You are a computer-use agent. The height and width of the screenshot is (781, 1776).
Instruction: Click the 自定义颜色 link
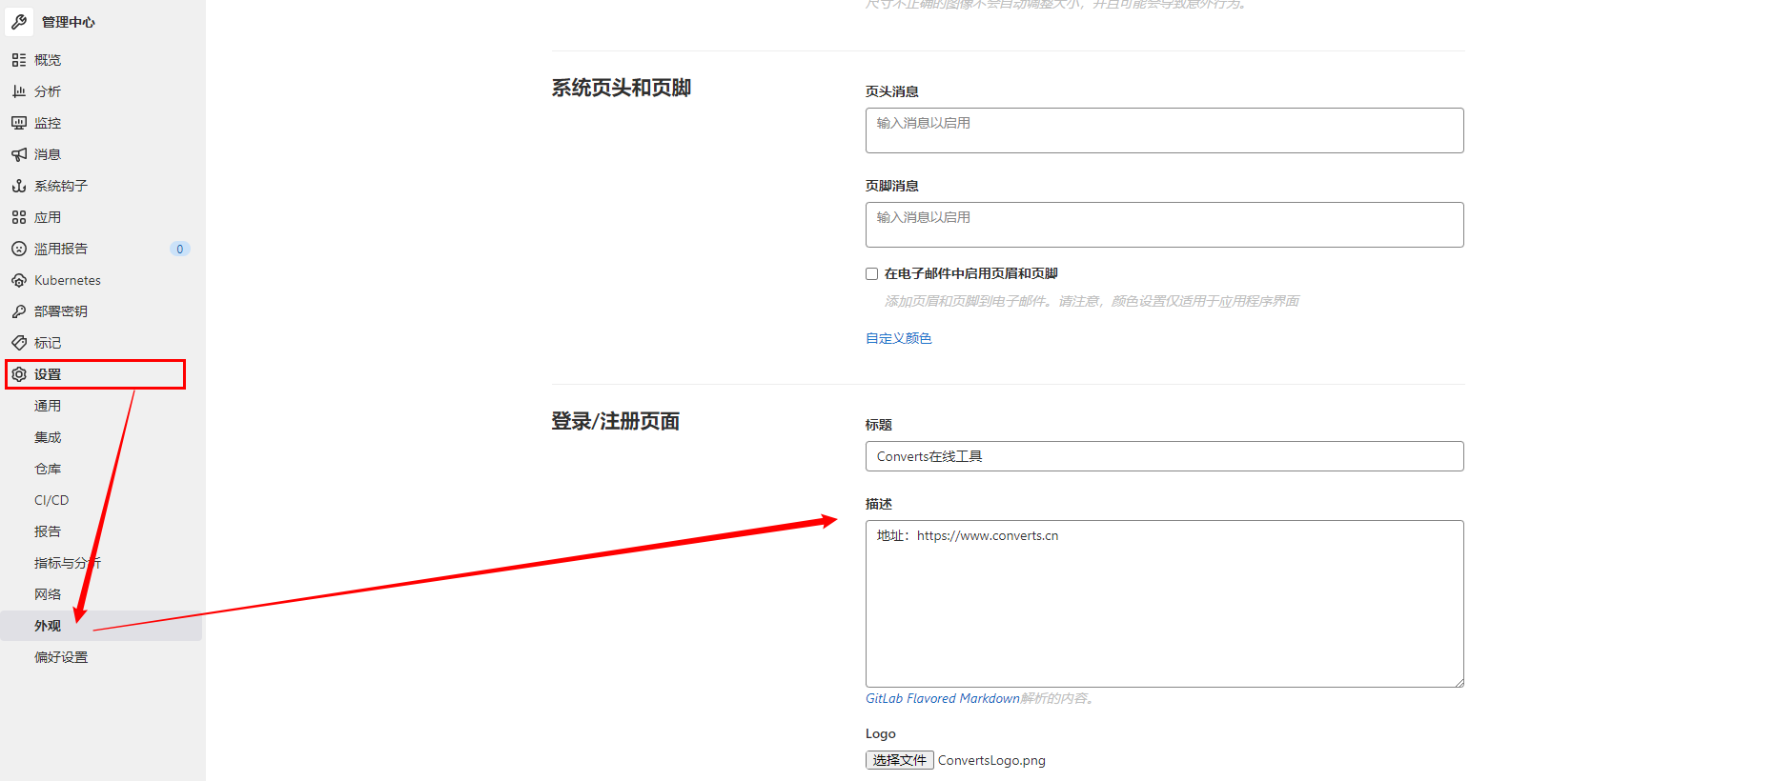click(x=898, y=338)
